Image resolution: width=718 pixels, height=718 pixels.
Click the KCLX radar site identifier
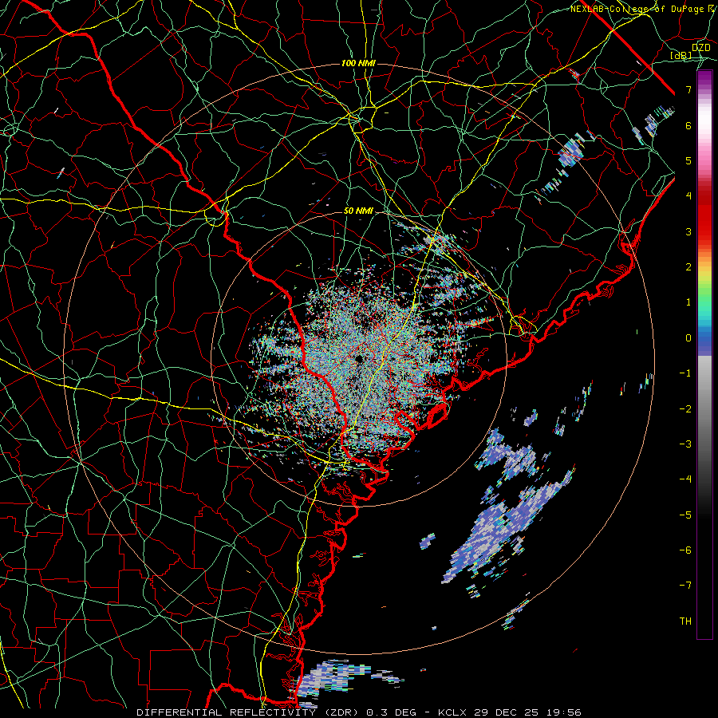tap(452, 712)
